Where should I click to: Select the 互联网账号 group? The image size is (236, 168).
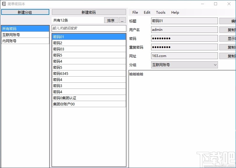[25, 34]
